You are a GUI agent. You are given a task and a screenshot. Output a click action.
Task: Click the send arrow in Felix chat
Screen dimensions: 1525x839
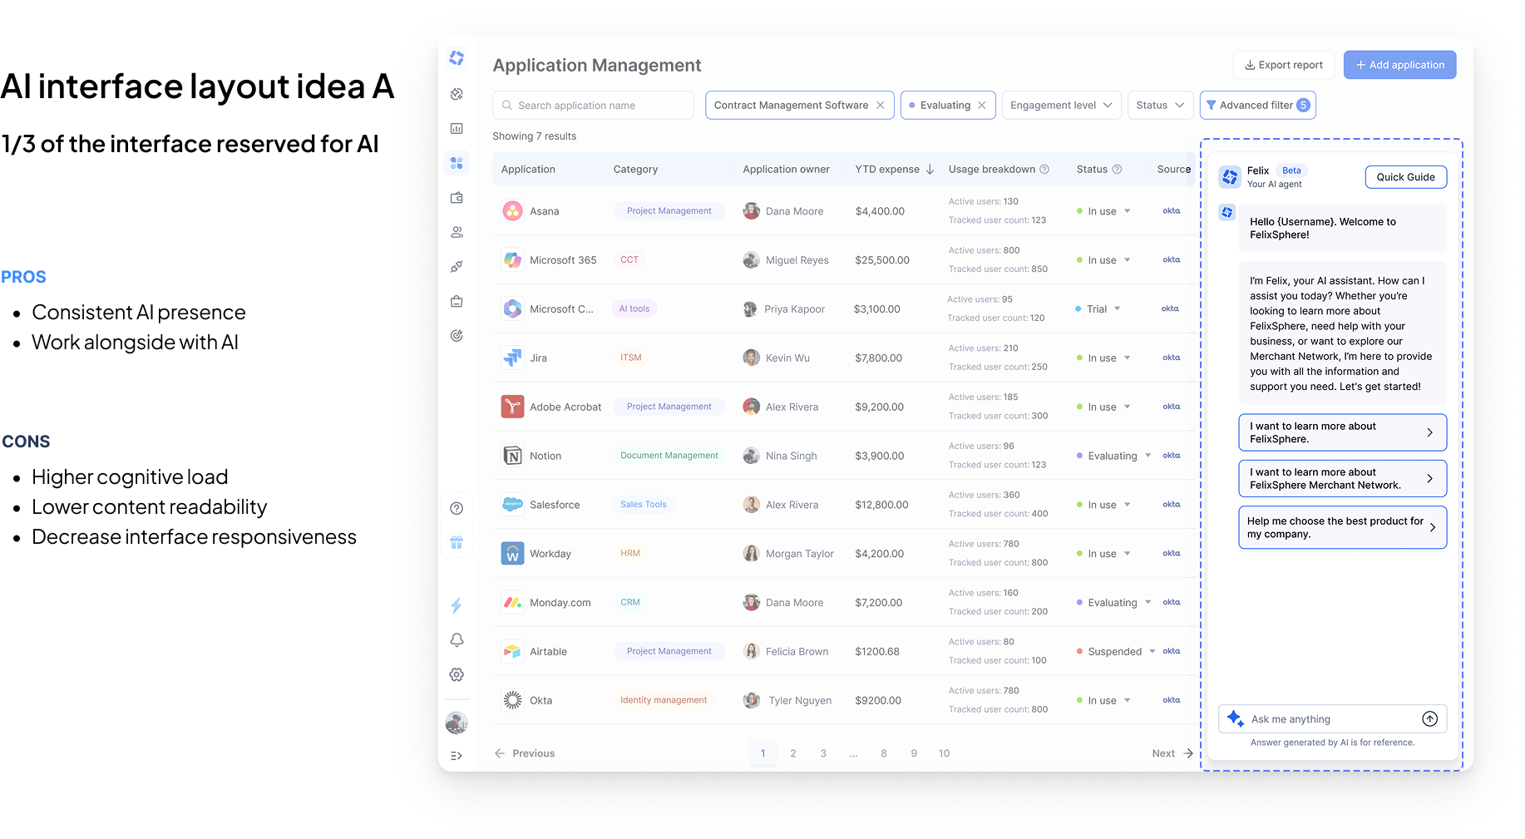pyautogui.click(x=1429, y=719)
